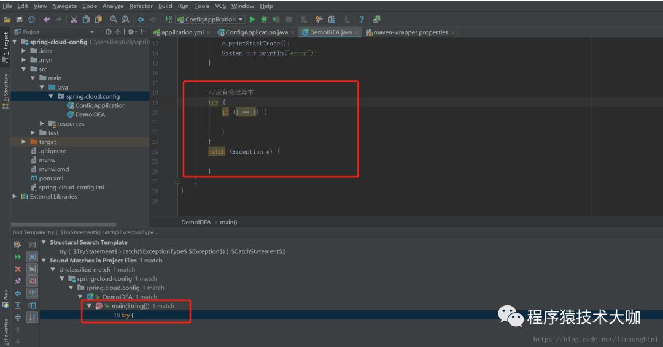Select the '19 try {' match result
663x347 pixels.
(x=123, y=315)
